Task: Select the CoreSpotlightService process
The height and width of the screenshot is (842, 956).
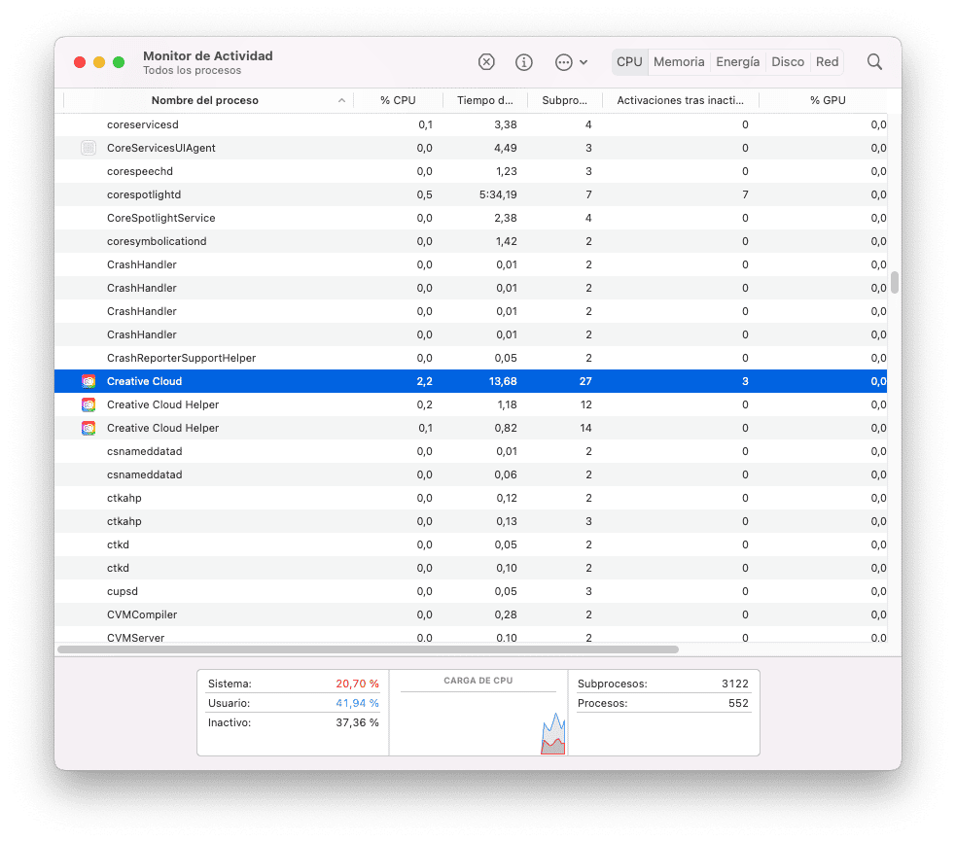Action: click(x=471, y=218)
